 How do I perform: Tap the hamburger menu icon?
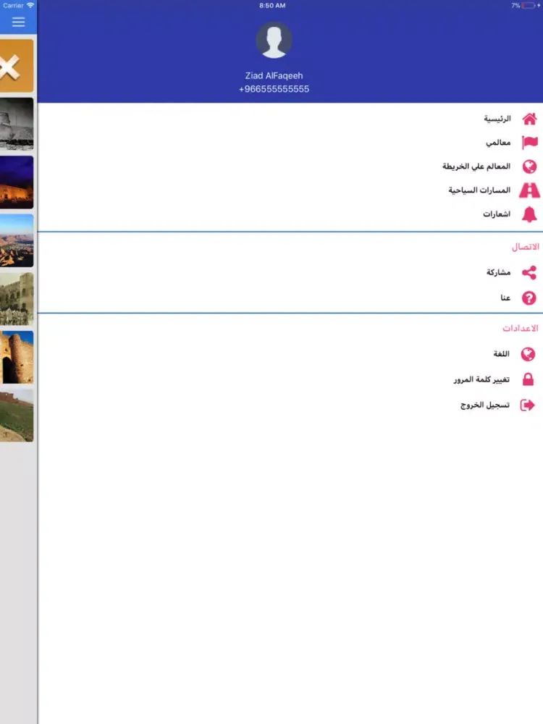tap(19, 22)
